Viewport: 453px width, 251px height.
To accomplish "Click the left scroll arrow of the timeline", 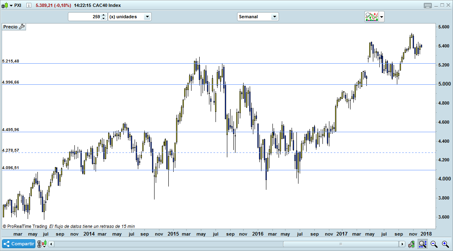I will coord(51,244).
